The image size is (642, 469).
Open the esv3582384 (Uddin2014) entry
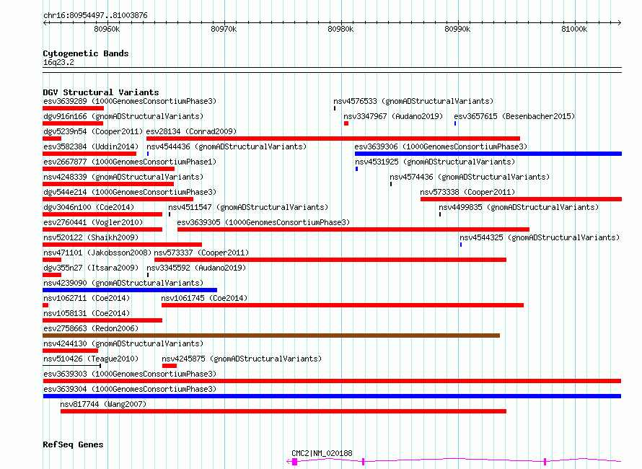(91, 146)
